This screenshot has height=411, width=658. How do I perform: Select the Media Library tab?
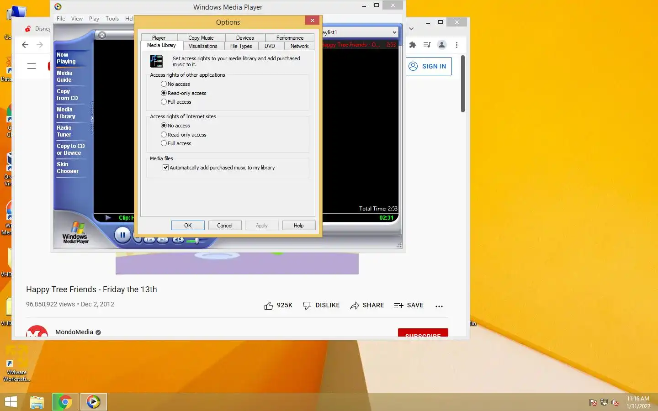point(161,45)
